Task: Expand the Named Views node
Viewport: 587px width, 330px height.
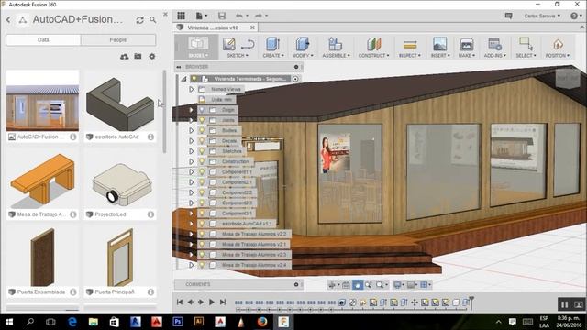Action: click(x=192, y=90)
